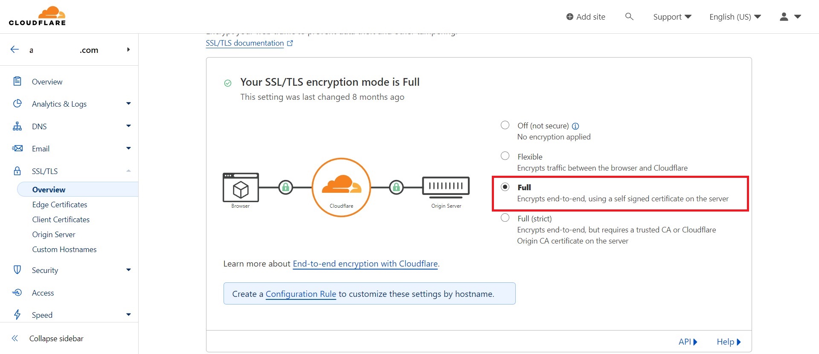Viewport: 819px width, 354px height.
Task: Select the Flexible encryption mode
Action: coord(505,156)
